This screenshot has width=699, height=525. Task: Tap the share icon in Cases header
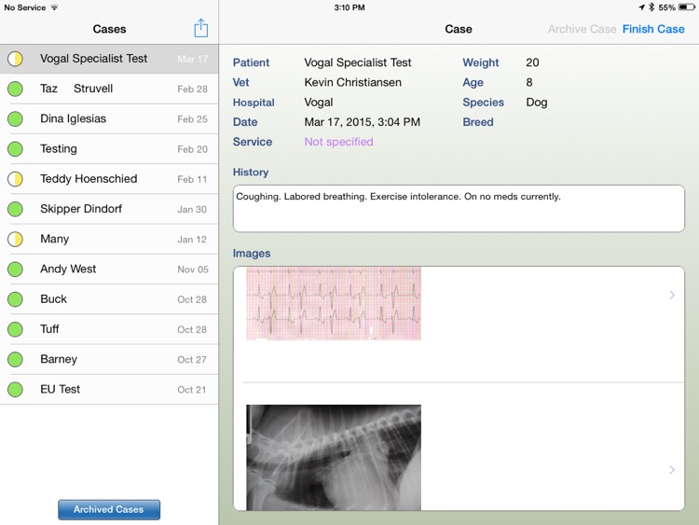201,28
